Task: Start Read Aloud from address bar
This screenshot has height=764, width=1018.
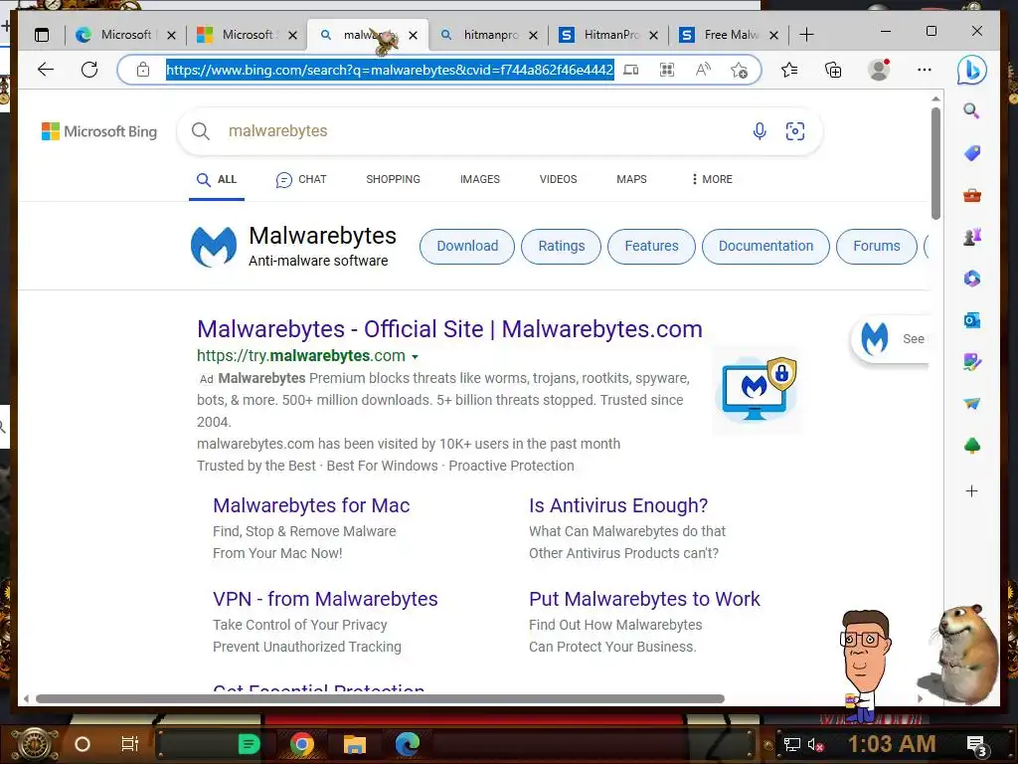Action: (x=703, y=70)
